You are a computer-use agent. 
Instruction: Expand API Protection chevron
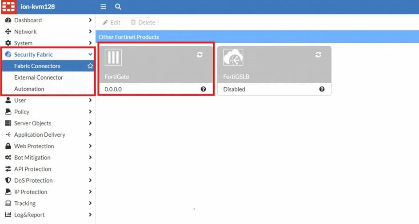tap(90, 169)
